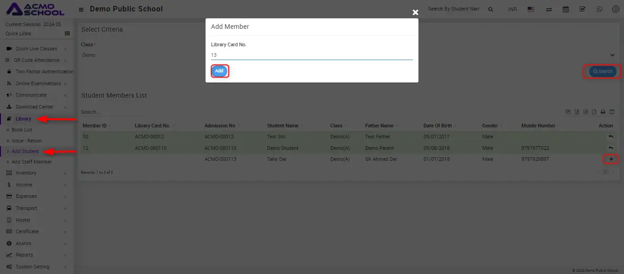Open the WhatsApp icon in header

pyautogui.click(x=599, y=9)
